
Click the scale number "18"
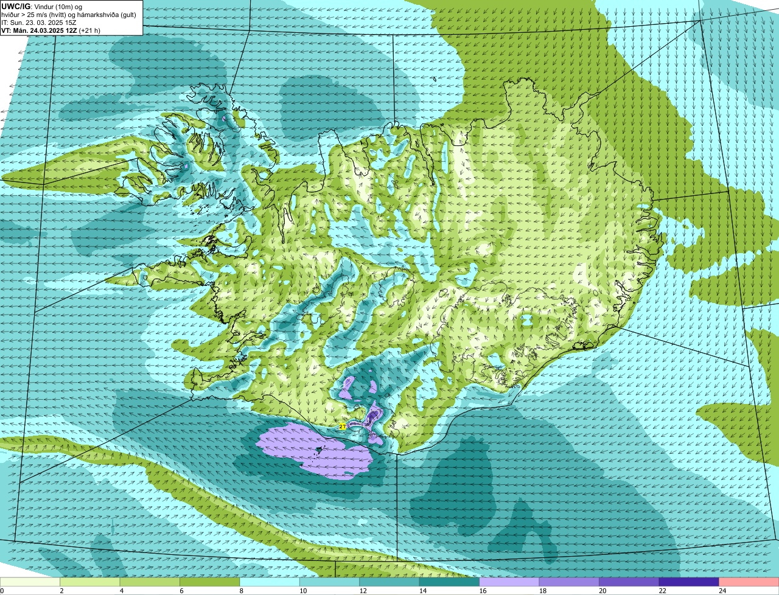pyautogui.click(x=542, y=591)
